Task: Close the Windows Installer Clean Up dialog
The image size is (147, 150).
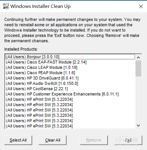Action: [141, 6]
